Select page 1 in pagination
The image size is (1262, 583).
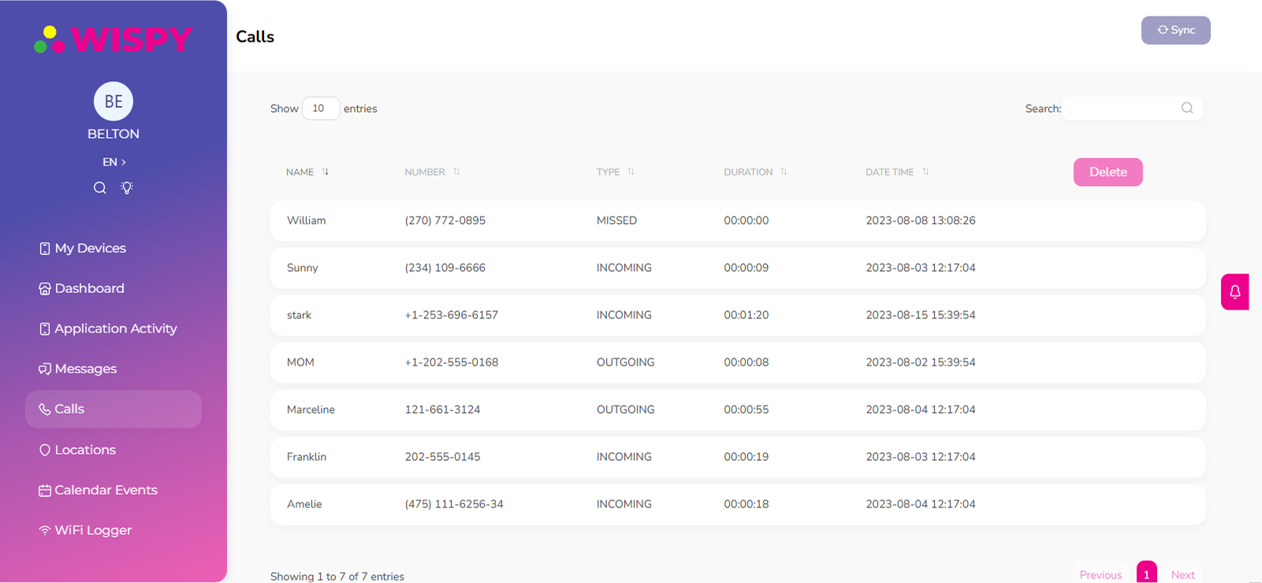click(x=1146, y=574)
